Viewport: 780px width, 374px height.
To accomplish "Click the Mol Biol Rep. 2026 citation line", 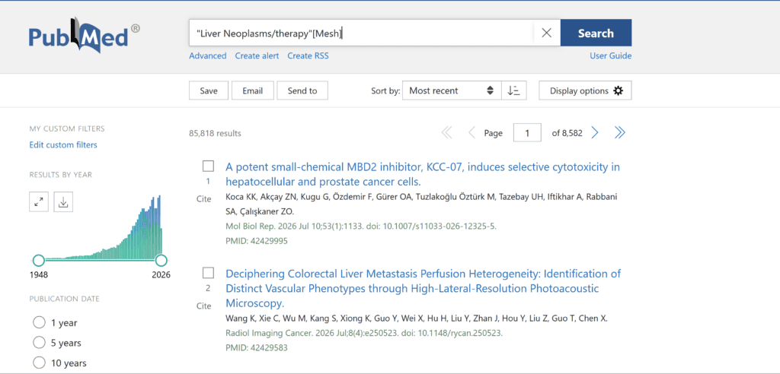I will coord(360,226).
